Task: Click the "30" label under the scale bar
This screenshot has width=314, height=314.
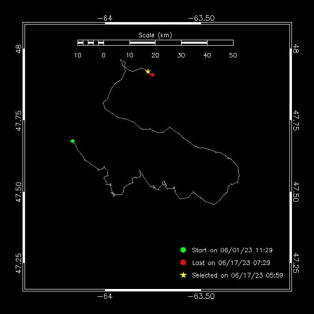Action: coord(181,55)
